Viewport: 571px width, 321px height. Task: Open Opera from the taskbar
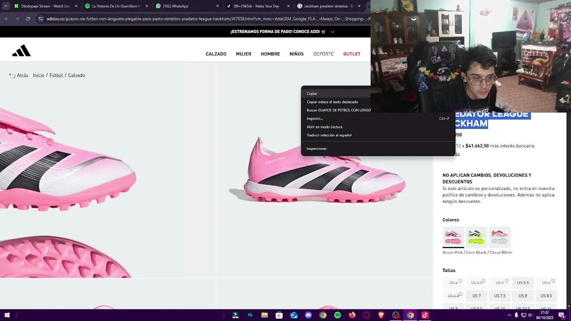(x=367, y=315)
